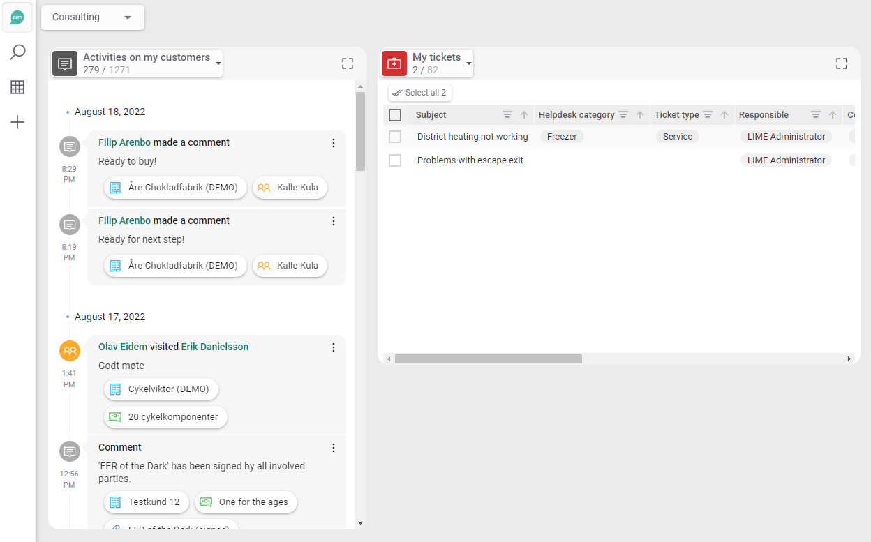Screen dimensions: 871x542
Task: Open the table grid view icon
Action: 17,87
